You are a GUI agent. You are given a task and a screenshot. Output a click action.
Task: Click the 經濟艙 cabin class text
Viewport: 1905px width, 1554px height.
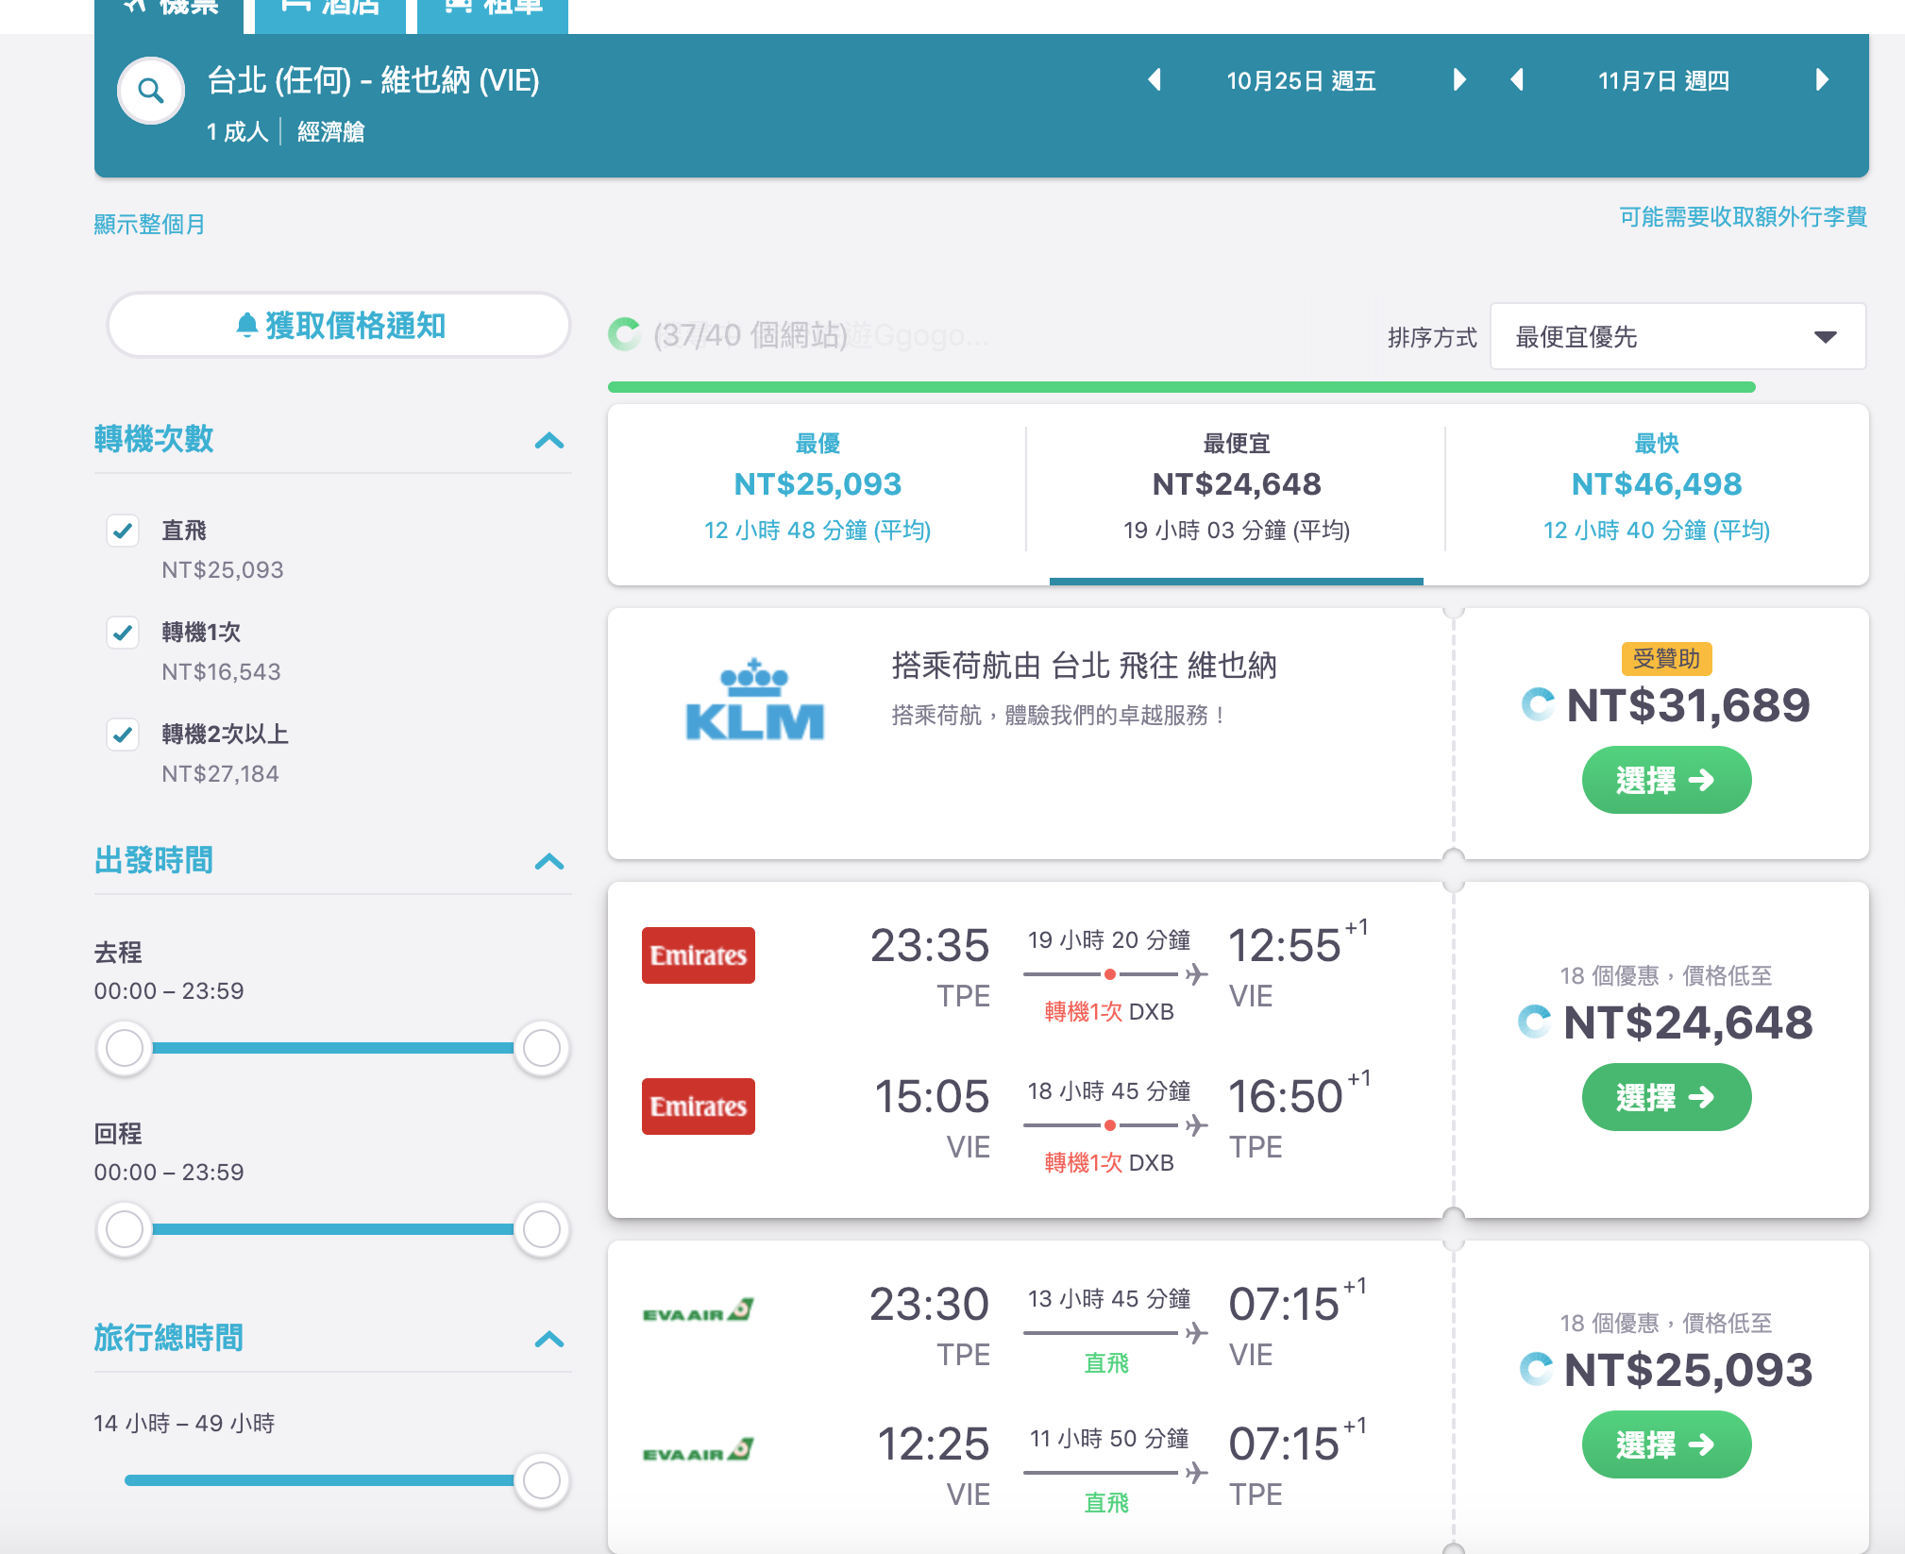(x=331, y=132)
